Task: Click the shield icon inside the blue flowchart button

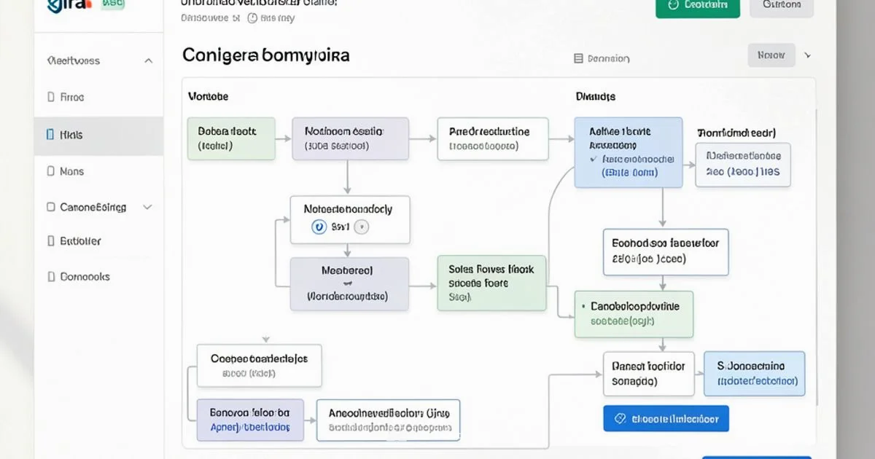Action: [621, 418]
